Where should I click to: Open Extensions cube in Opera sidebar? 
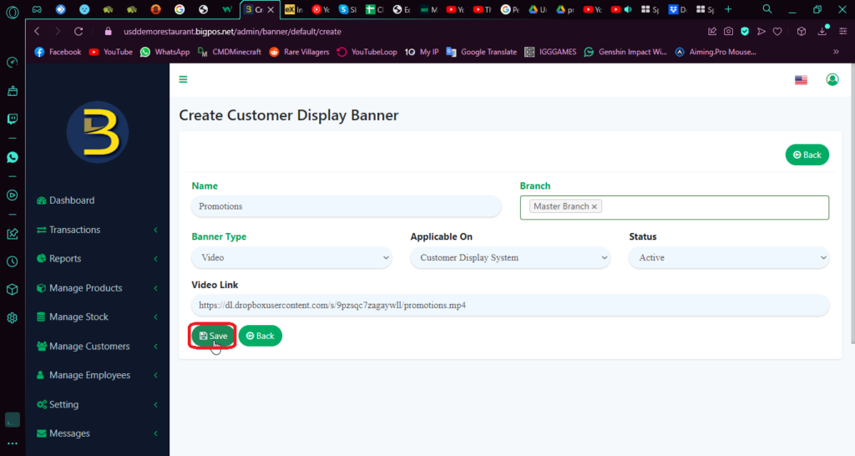click(12, 290)
